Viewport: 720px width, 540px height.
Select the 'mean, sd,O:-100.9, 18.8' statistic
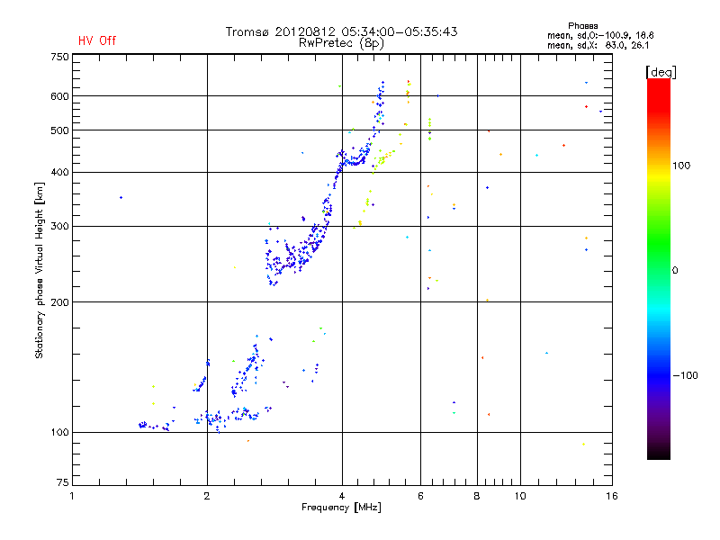[600, 35]
